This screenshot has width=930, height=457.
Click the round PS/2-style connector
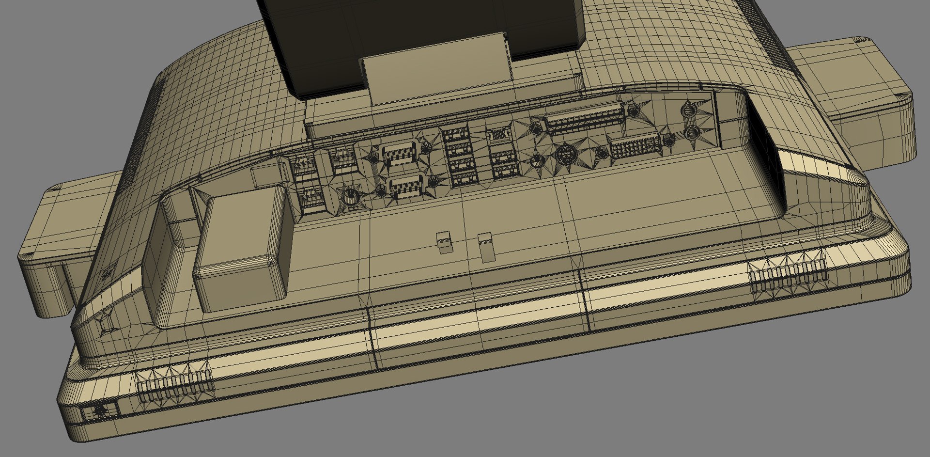coord(564,155)
